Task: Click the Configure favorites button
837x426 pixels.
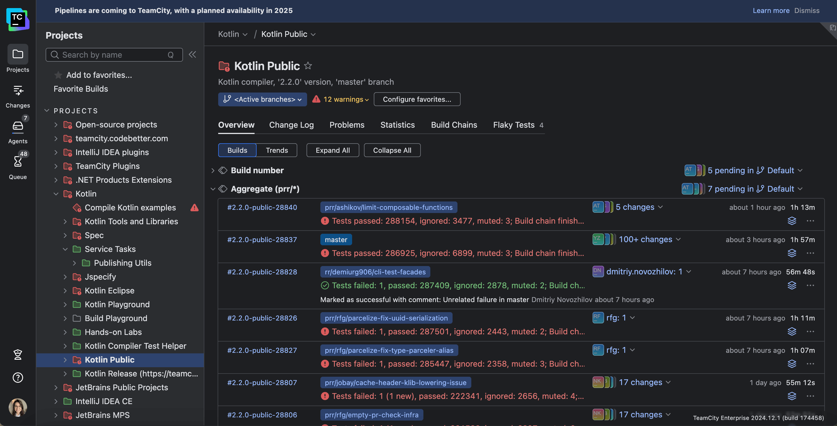Action: pos(417,99)
